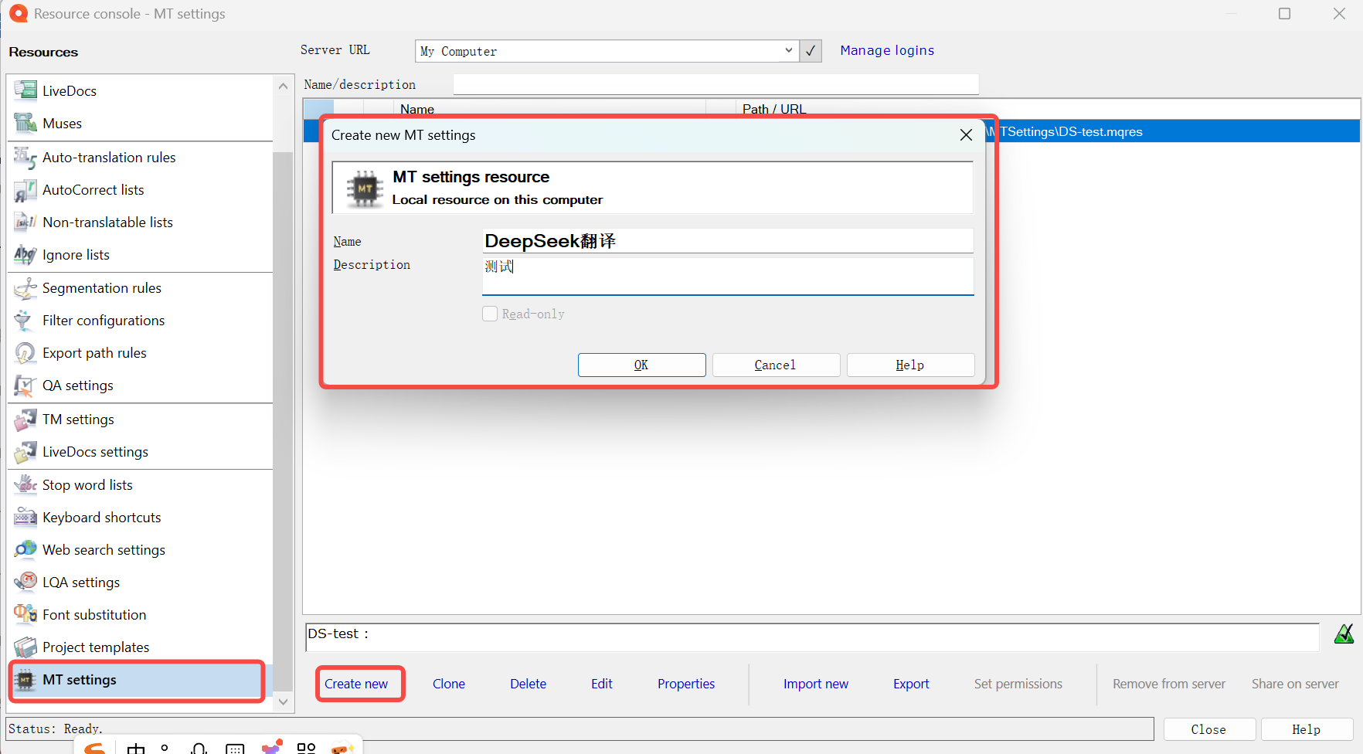Image resolution: width=1363 pixels, height=754 pixels.
Task: Click the Clone link
Action: [x=449, y=684]
